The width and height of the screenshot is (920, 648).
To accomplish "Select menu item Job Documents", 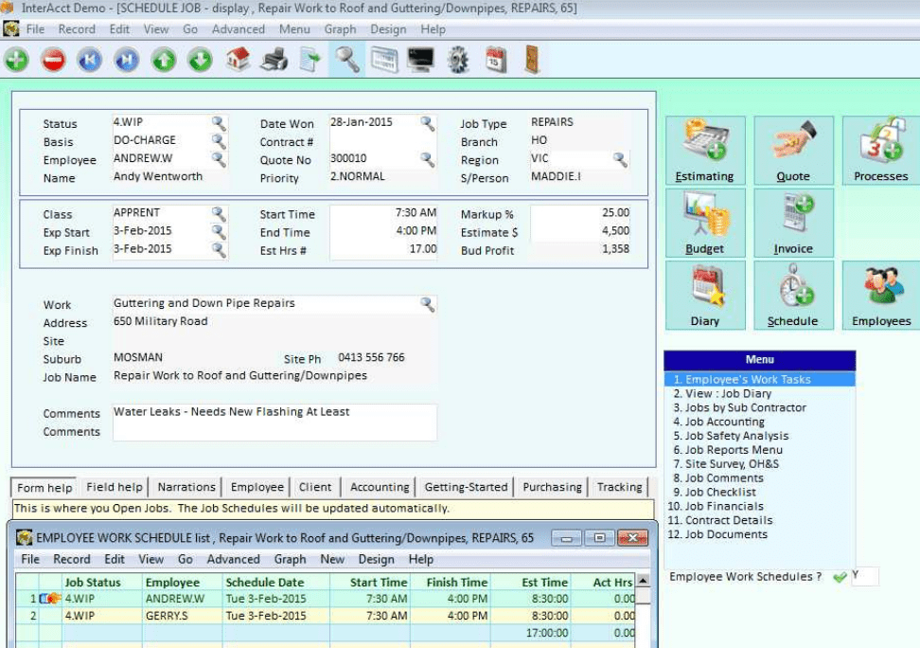I will (760, 534).
